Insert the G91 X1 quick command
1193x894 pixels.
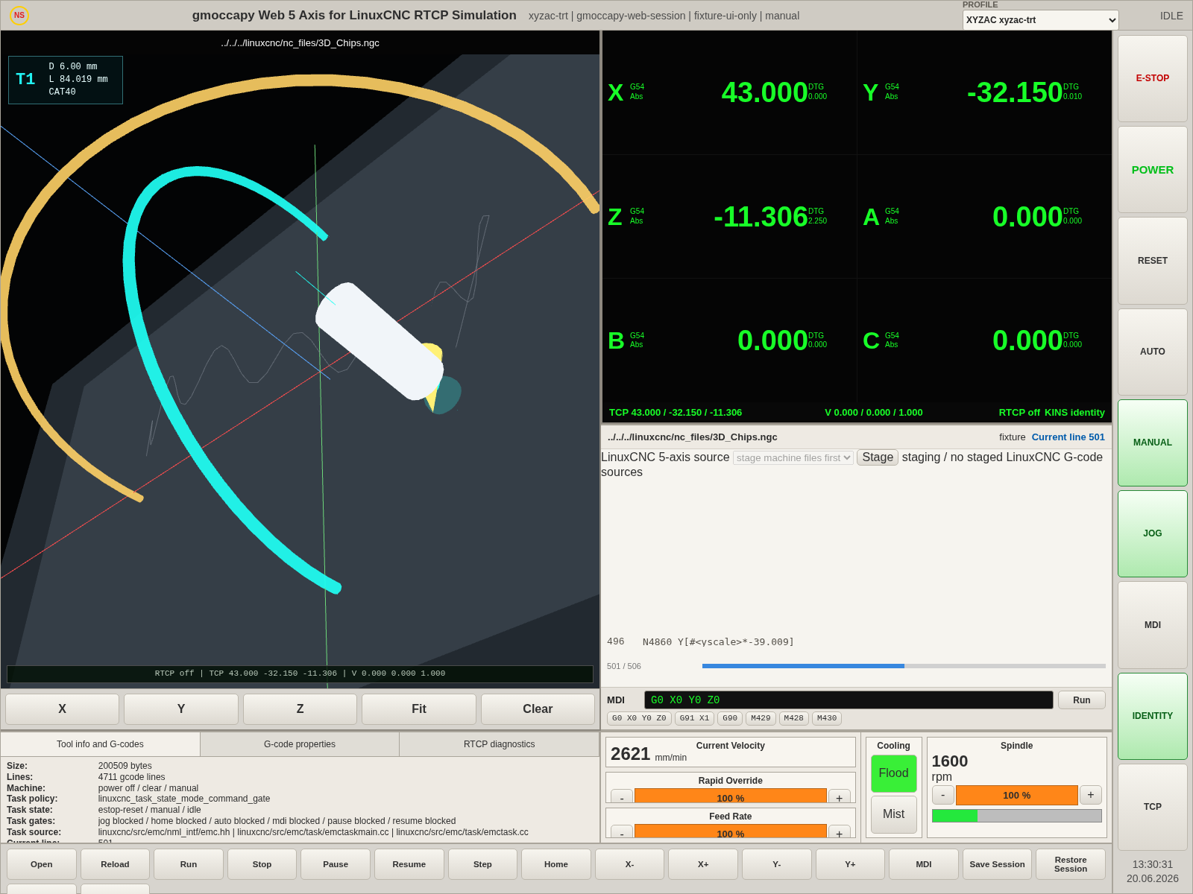[x=694, y=718]
